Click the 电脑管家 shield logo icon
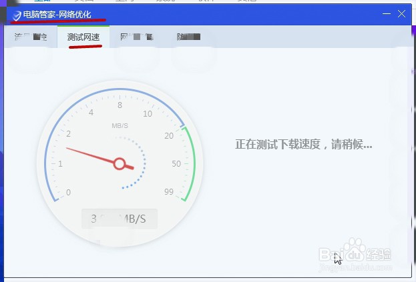 (17, 16)
